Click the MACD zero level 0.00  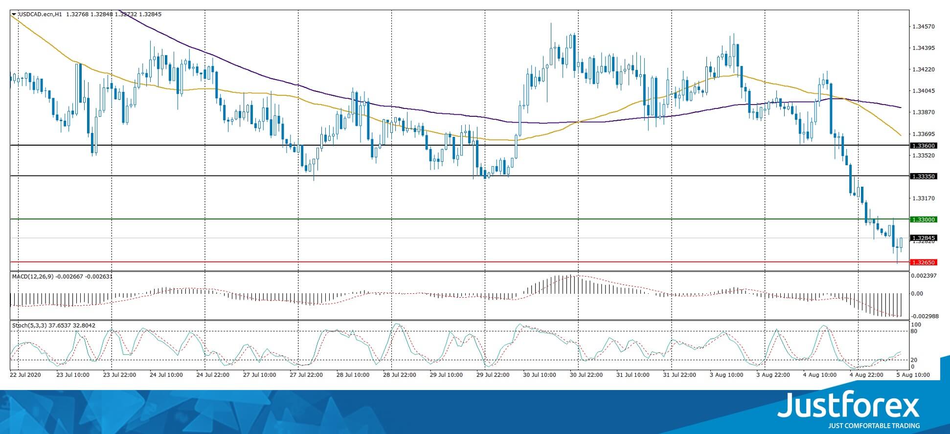coord(918,294)
